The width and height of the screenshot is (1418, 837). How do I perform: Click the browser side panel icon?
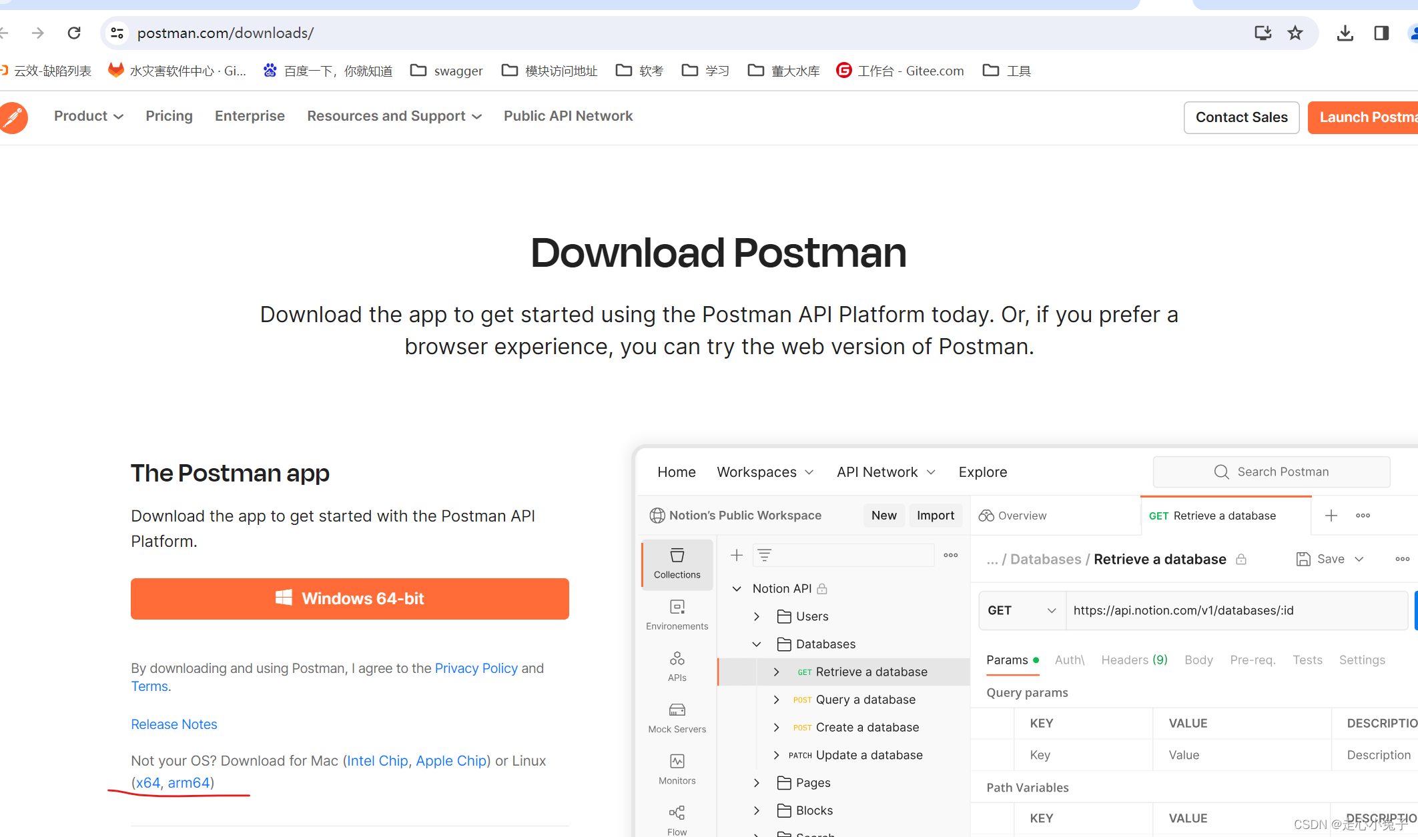[1381, 33]
